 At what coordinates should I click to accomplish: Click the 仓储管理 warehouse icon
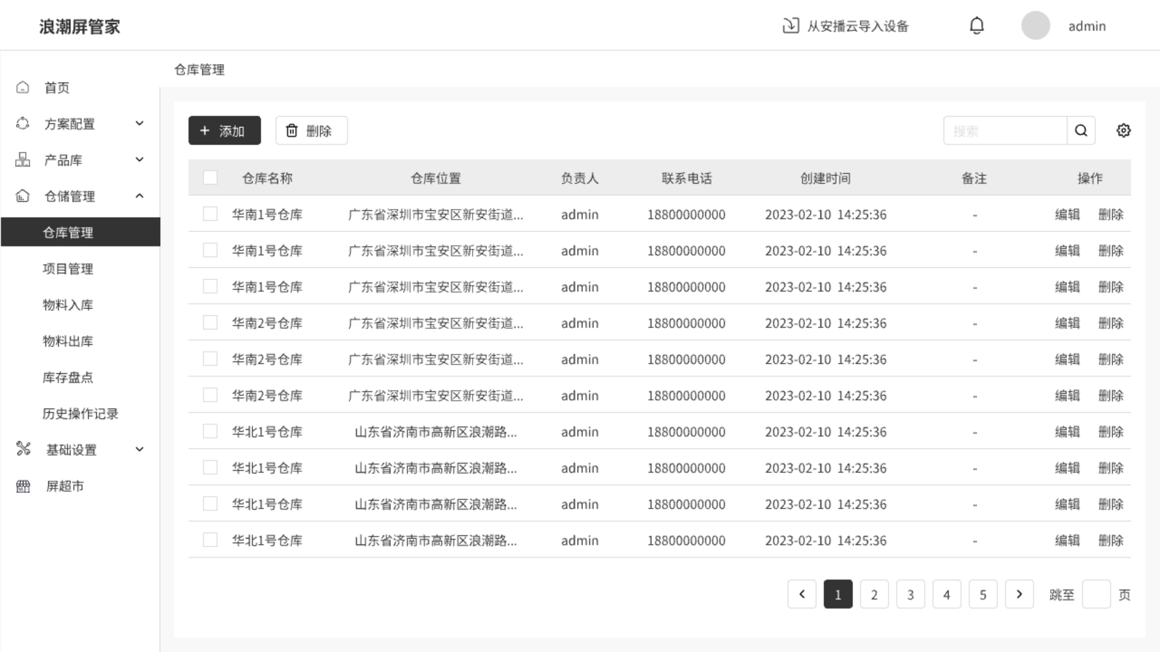[22, 196]
